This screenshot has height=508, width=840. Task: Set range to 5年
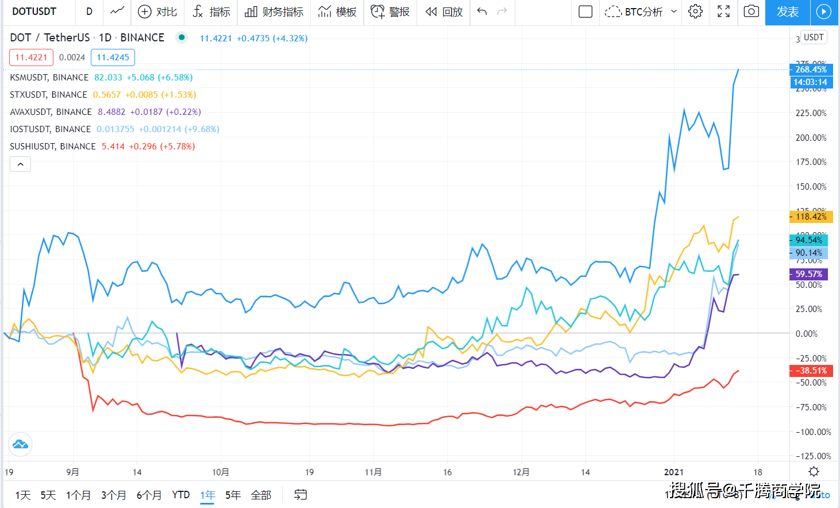tap(233, 495)
